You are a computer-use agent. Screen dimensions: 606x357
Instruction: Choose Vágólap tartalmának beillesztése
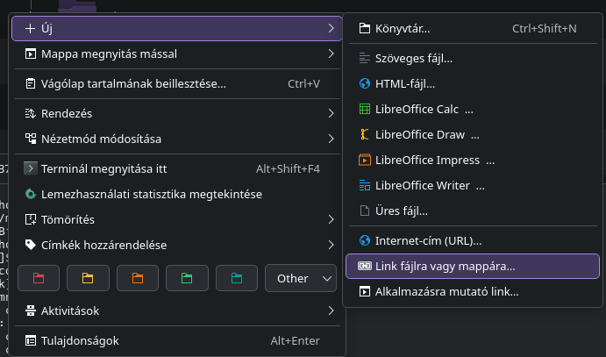[133, 84]
